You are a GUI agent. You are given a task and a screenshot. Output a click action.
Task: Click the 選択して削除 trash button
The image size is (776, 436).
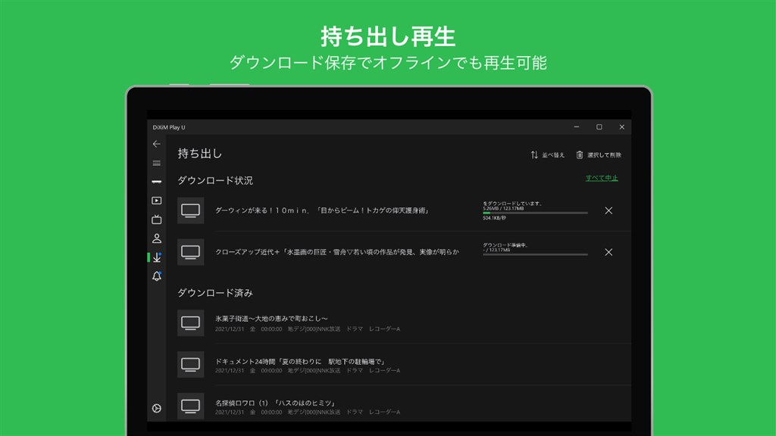pyautogui.click(x=599, y=154)
